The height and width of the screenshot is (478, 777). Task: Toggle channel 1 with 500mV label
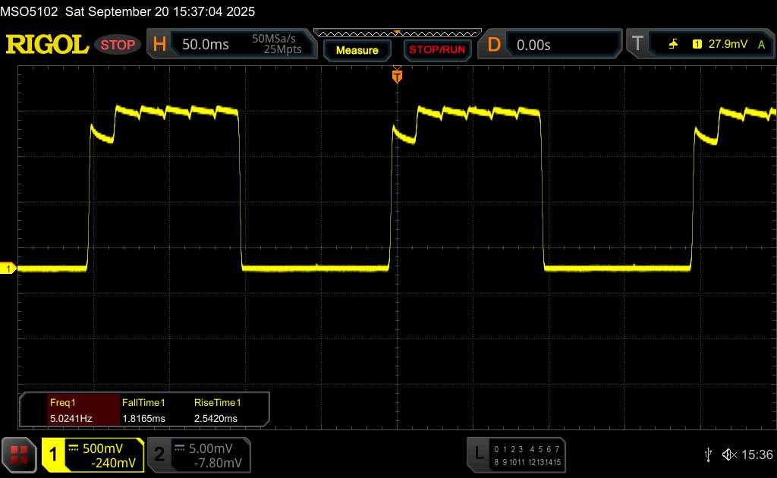coord(93,454)
